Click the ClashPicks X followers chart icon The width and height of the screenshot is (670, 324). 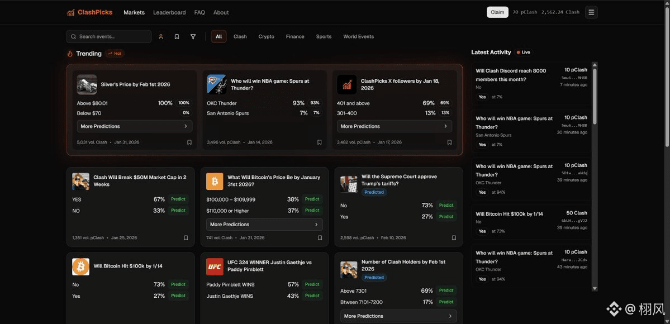(346, 85)
